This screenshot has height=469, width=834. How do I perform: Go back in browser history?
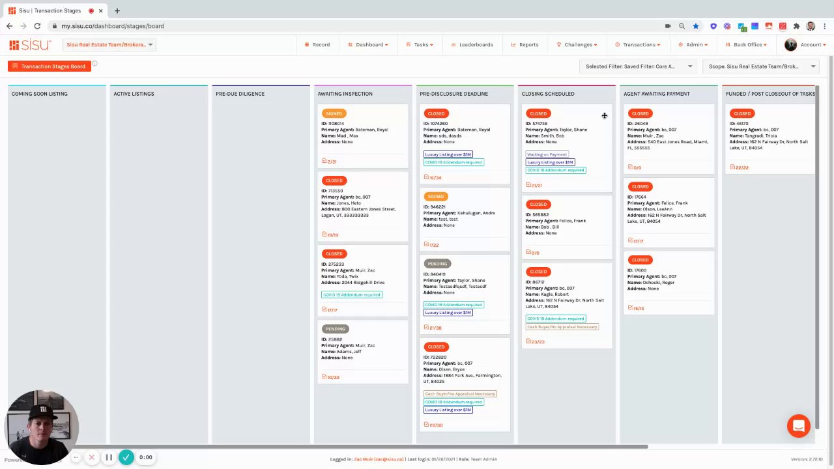point(9,26)
